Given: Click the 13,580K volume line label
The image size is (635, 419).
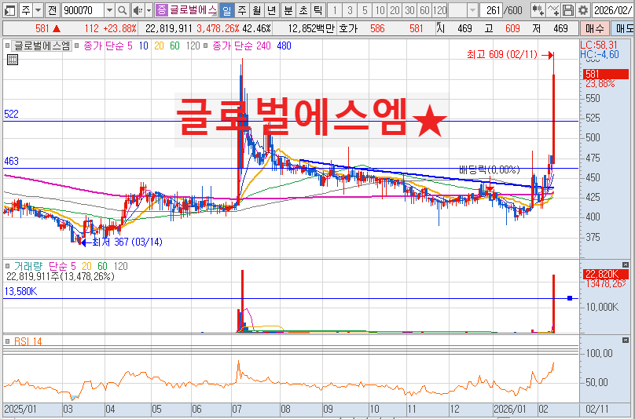Looking at the screenshot, I should [20, 292].
